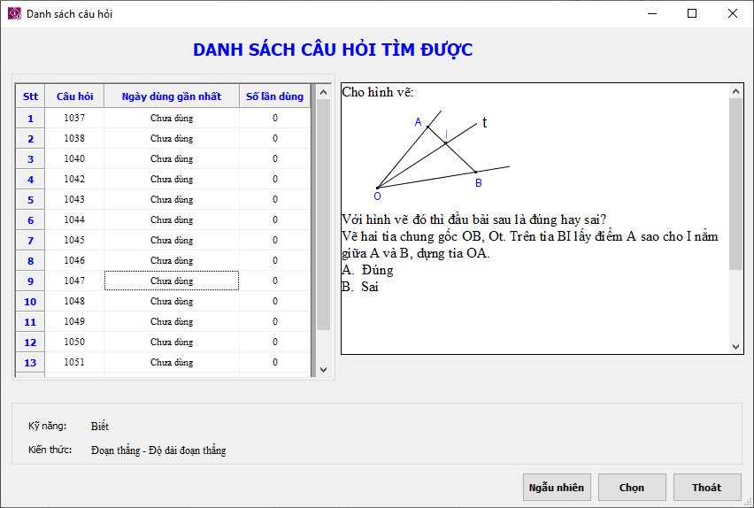Select question 1049 cell
Image resolution: width=754 pixels, height=508 pixels.
click(x=74, y=321)
